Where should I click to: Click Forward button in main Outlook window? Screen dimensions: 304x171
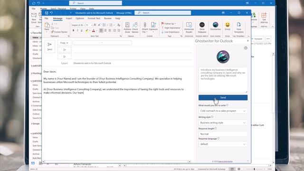[x=257, y=39]
